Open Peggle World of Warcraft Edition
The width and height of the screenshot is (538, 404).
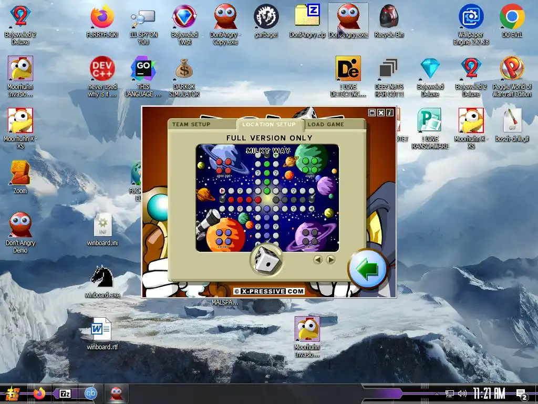pos(512,77)
